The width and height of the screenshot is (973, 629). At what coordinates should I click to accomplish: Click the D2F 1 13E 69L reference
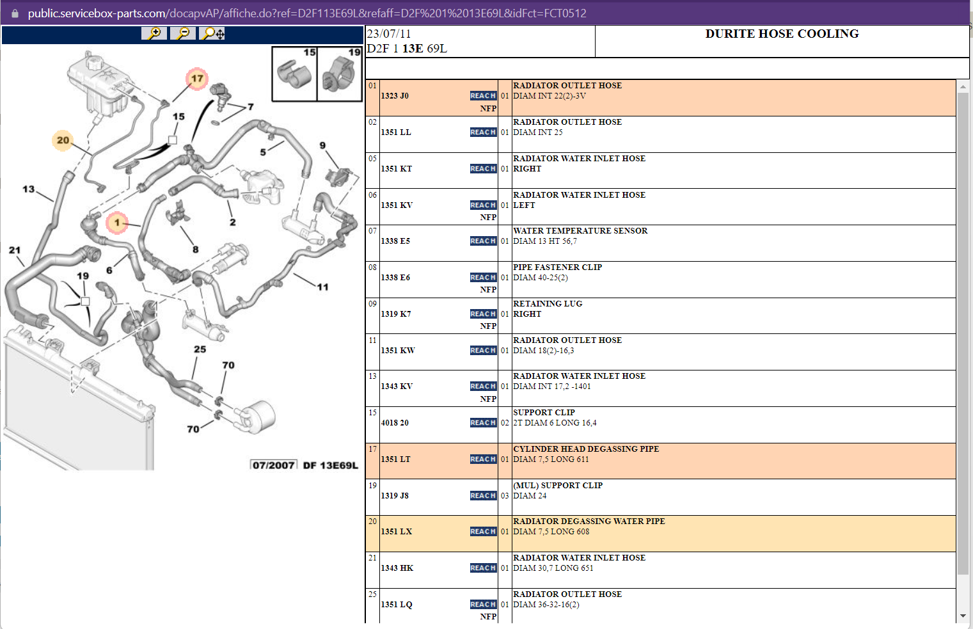point(407,49)
